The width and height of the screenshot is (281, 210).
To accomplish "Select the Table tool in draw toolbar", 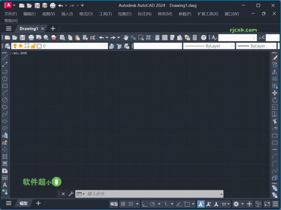I will 5,178.
